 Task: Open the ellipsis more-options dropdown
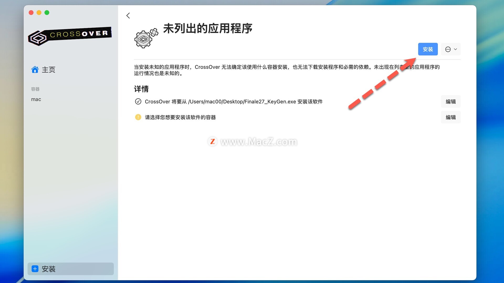coord(451,49)
